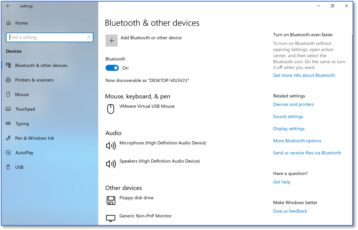Click the Touchpad icon in sidebar
The height and width of the screenshot is (230, 358).
8,109
